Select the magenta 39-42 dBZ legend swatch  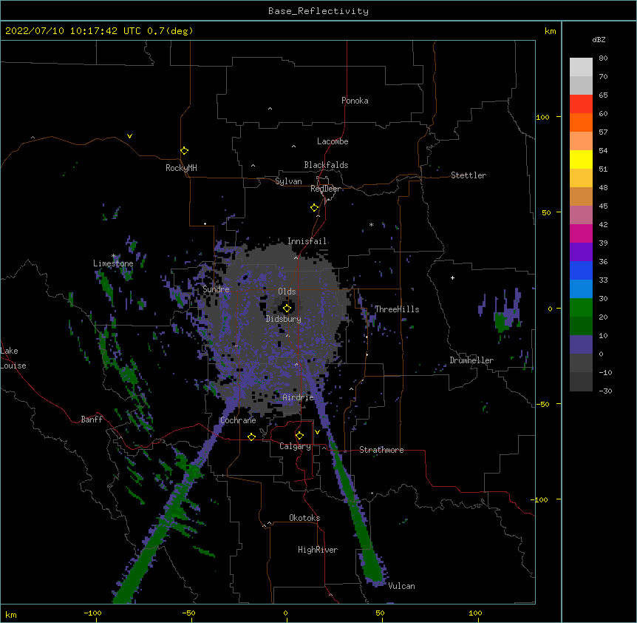(x=581, y=233)
